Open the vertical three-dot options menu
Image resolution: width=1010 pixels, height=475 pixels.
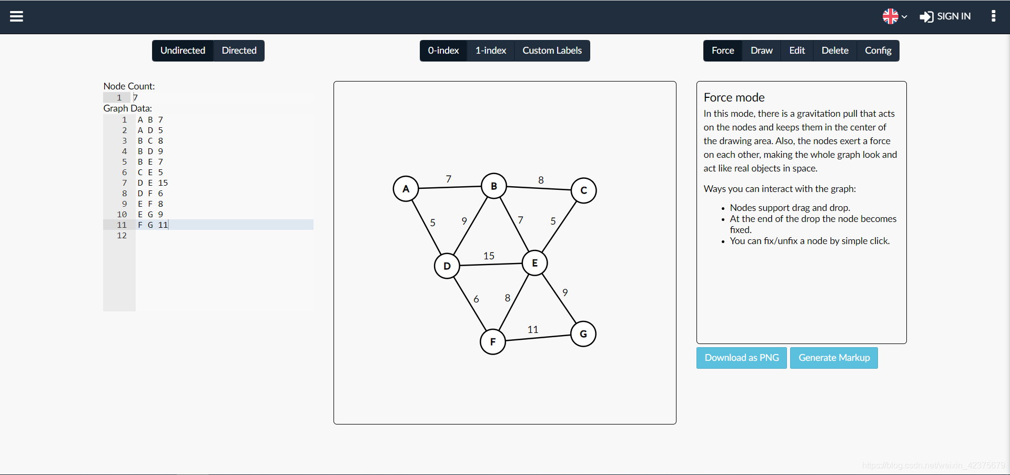[x=993, y=16]
